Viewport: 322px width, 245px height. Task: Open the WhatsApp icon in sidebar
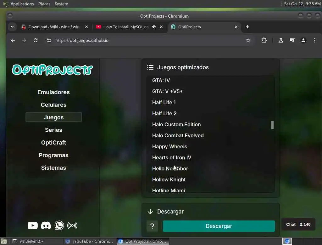(x=59, y=225)
